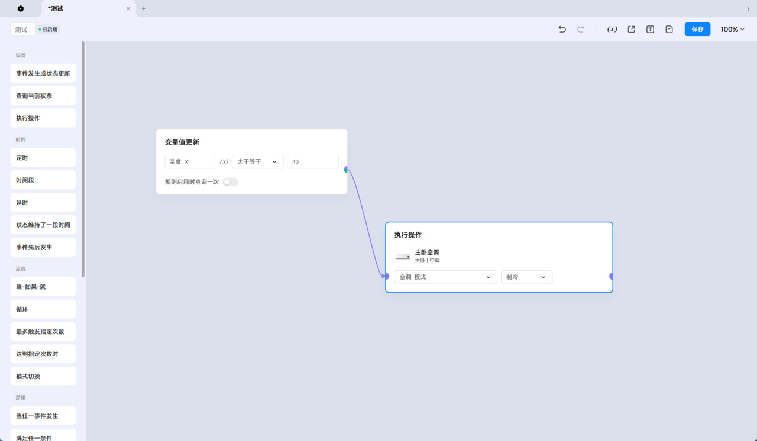
Task: Add 当任一事件发生 node
Action: click(43, 416)
